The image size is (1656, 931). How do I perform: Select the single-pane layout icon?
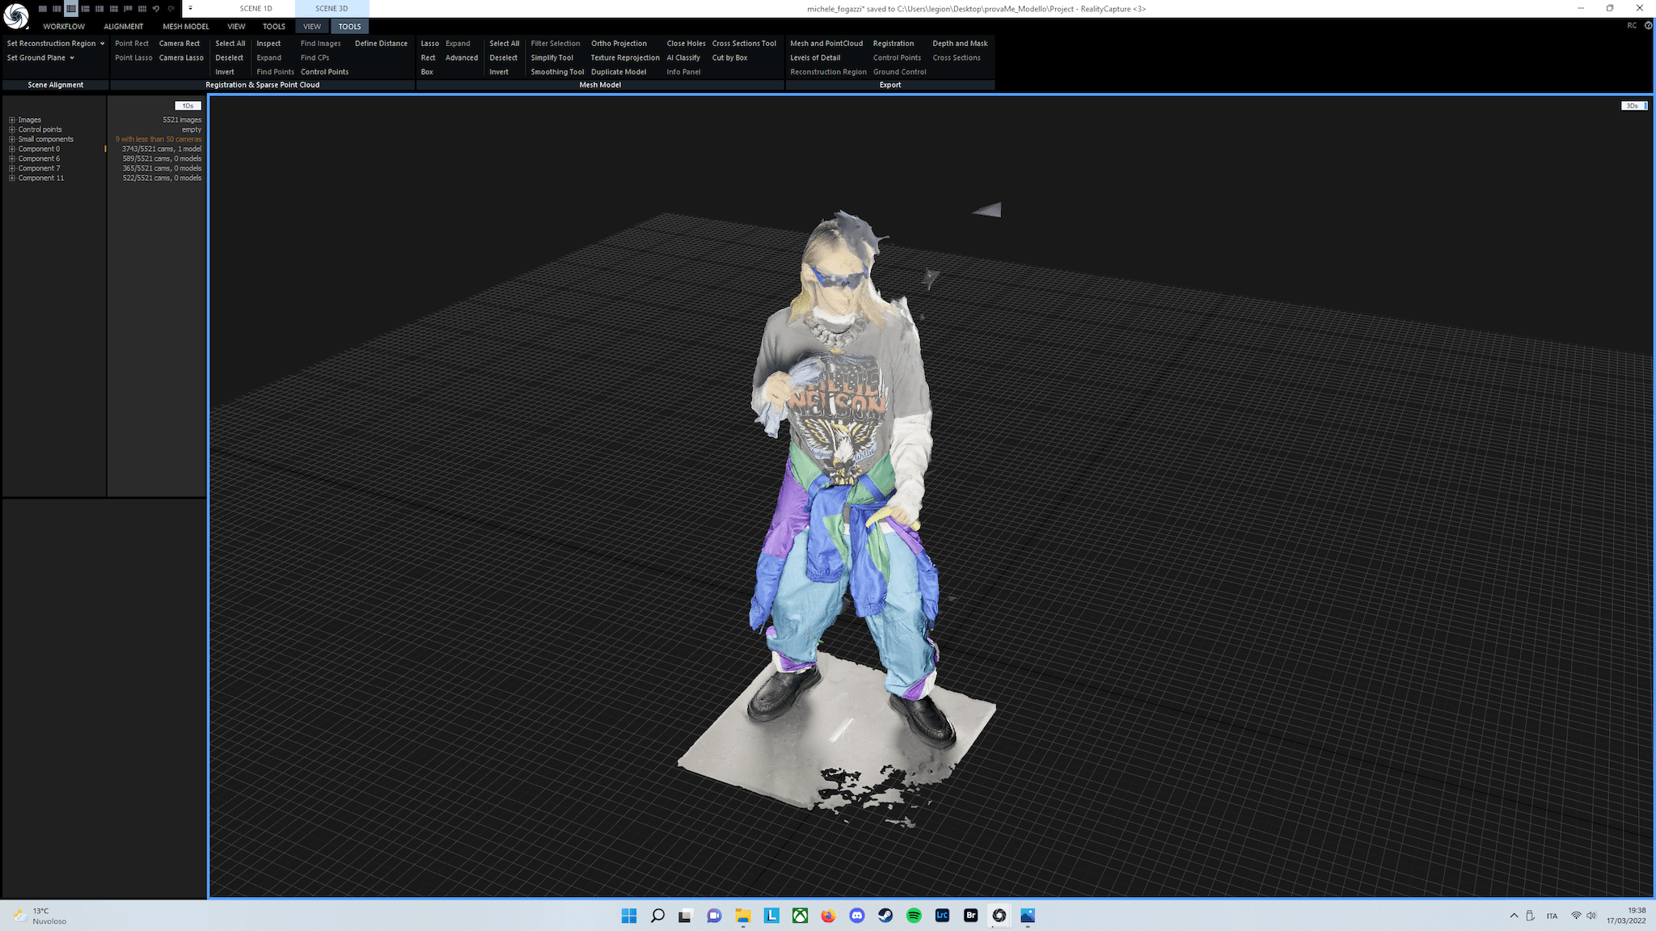[43, 9]
